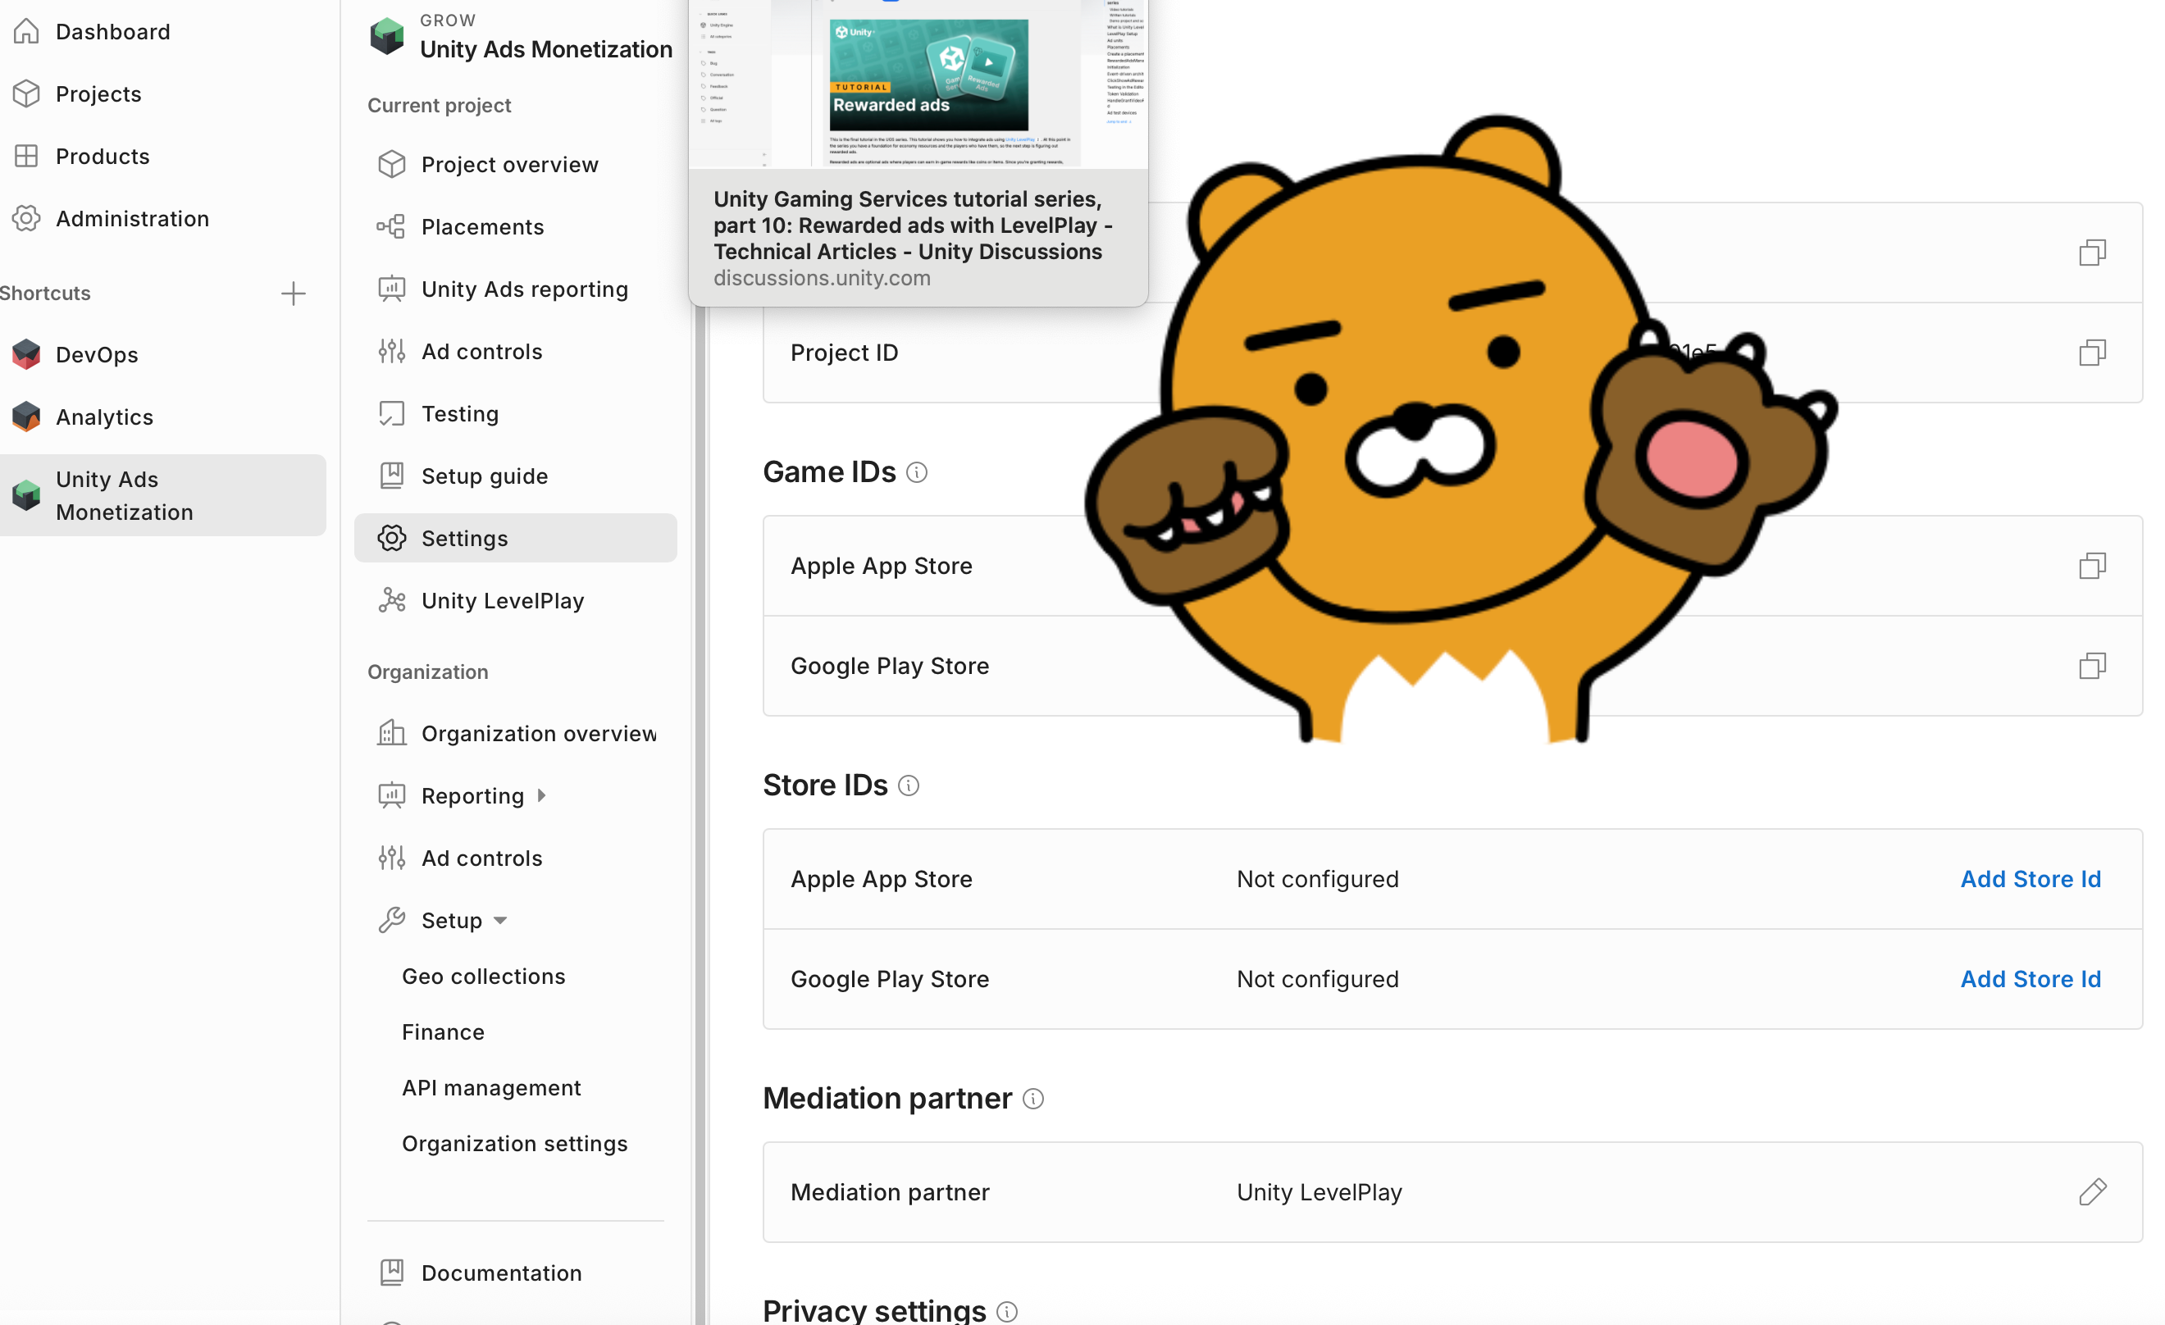
Task: Open the Placements page
Action: point(481,226)
